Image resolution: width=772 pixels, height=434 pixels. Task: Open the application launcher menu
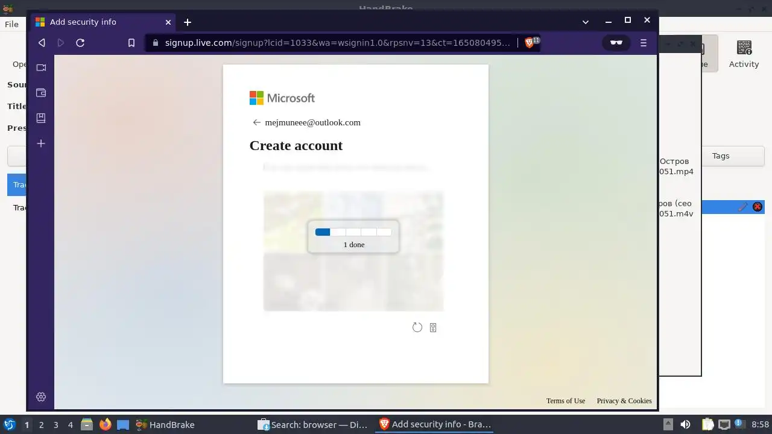pyautogui.click(x=10, y=424)
